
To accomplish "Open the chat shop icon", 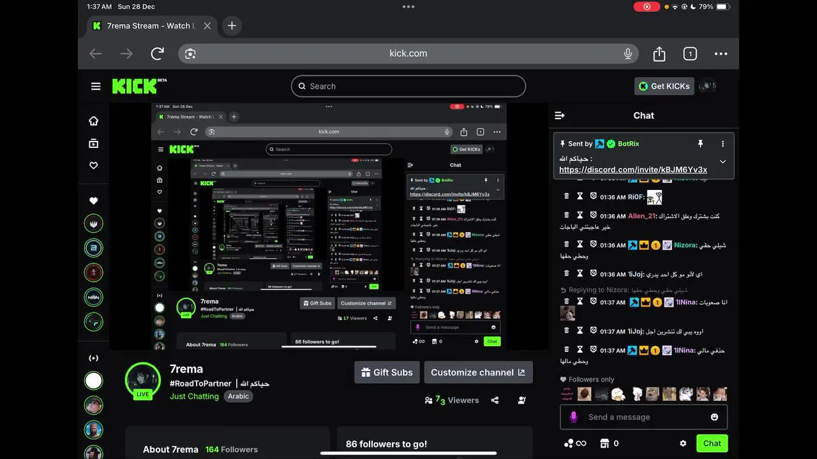I will tap(605, 443).
